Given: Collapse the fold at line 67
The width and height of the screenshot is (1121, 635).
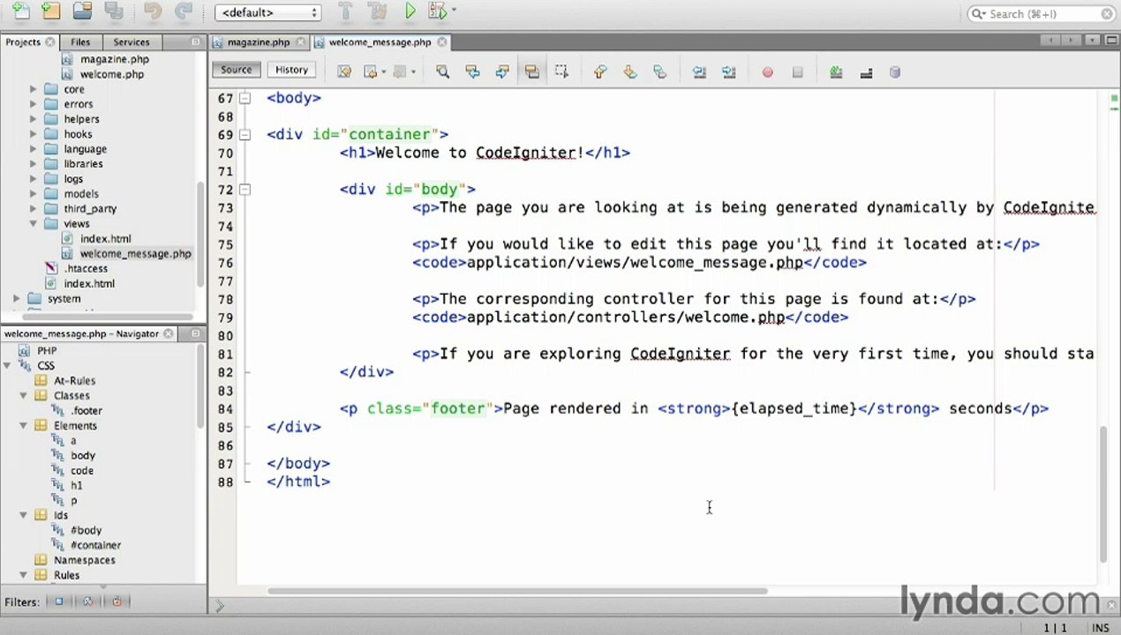Looking at the screenshot, I should coord(245,98).
